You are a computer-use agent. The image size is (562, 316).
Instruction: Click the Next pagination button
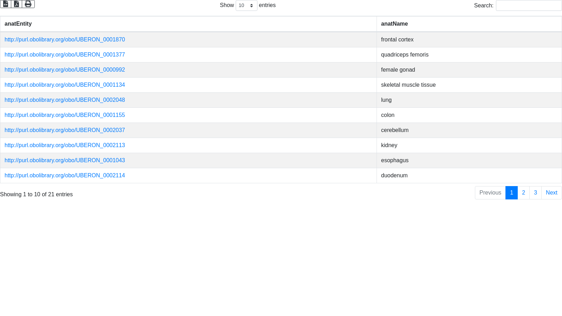tap(551, 193)
